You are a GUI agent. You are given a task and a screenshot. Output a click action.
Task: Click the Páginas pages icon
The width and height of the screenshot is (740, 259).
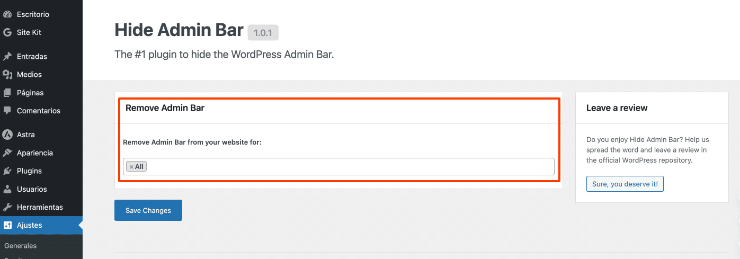click(x=7, y=93)
